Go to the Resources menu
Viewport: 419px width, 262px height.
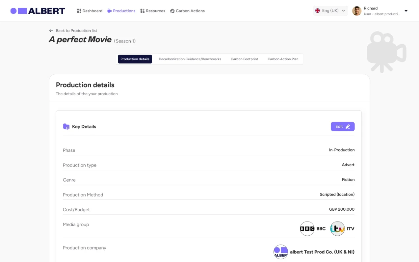[x=153, y=11]
